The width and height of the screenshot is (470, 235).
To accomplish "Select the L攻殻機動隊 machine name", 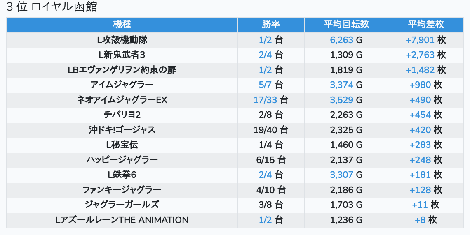I will [122, 40].
